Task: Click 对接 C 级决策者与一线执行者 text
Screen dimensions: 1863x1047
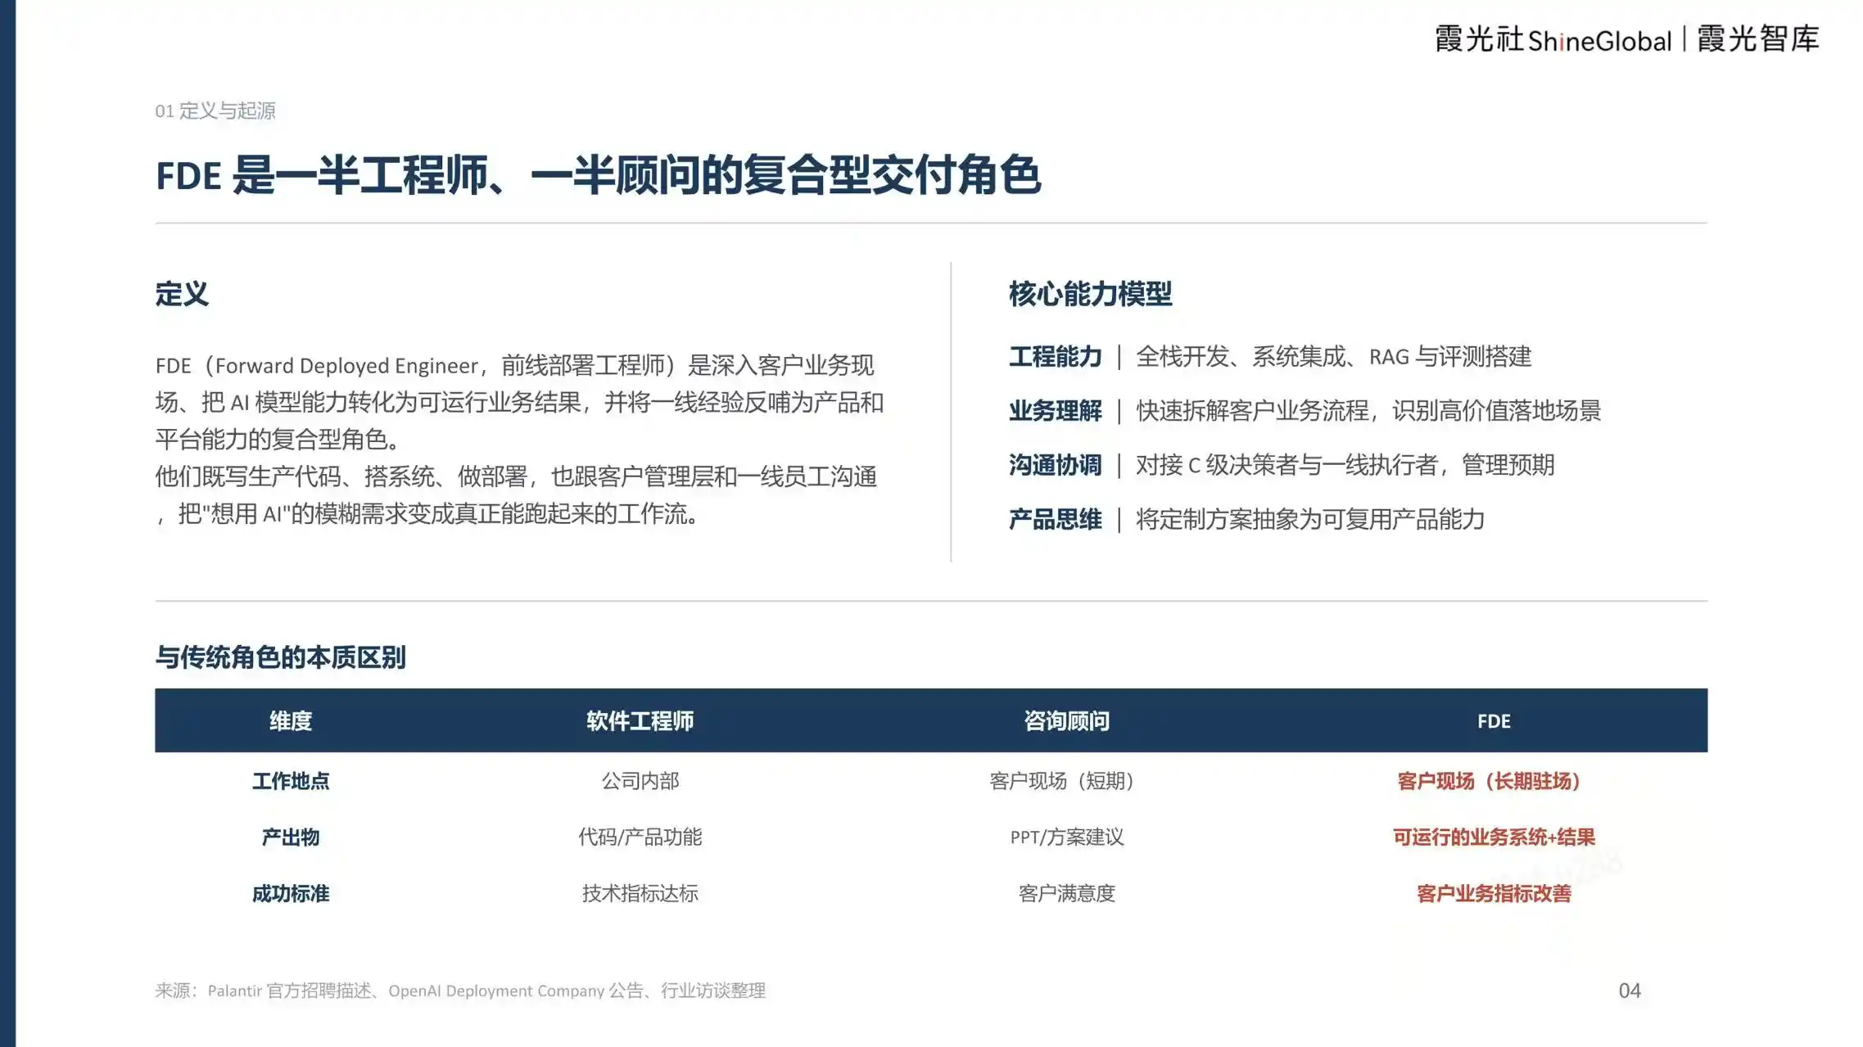Action: point(1345,465)
